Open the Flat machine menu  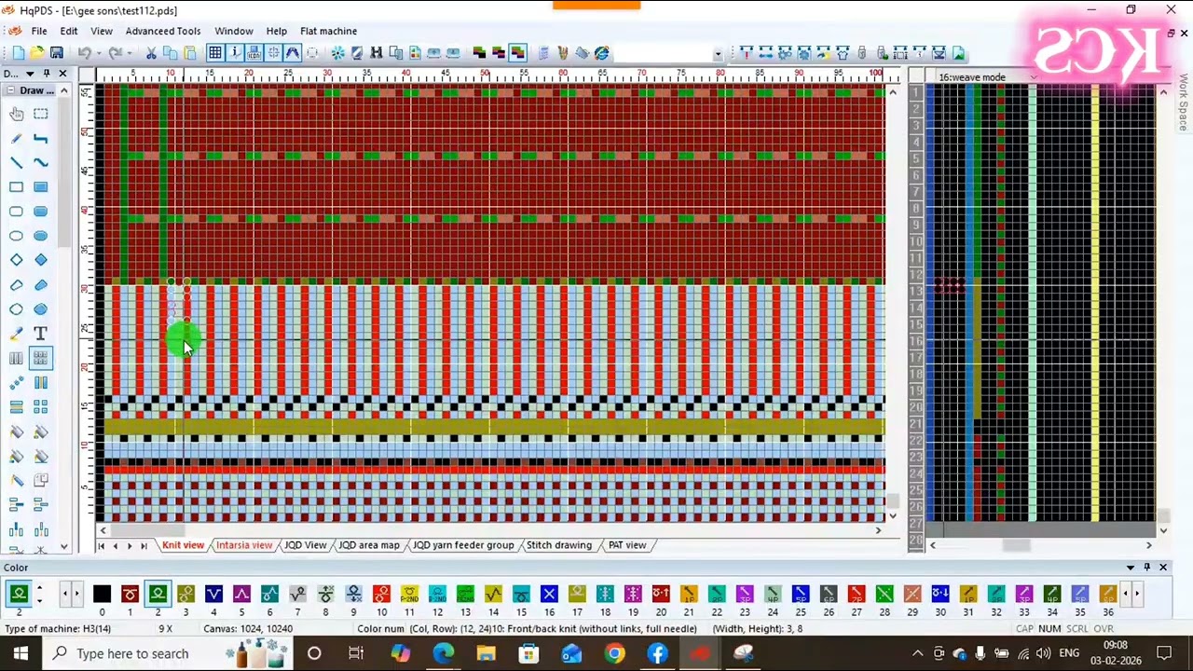click(328, 31)
